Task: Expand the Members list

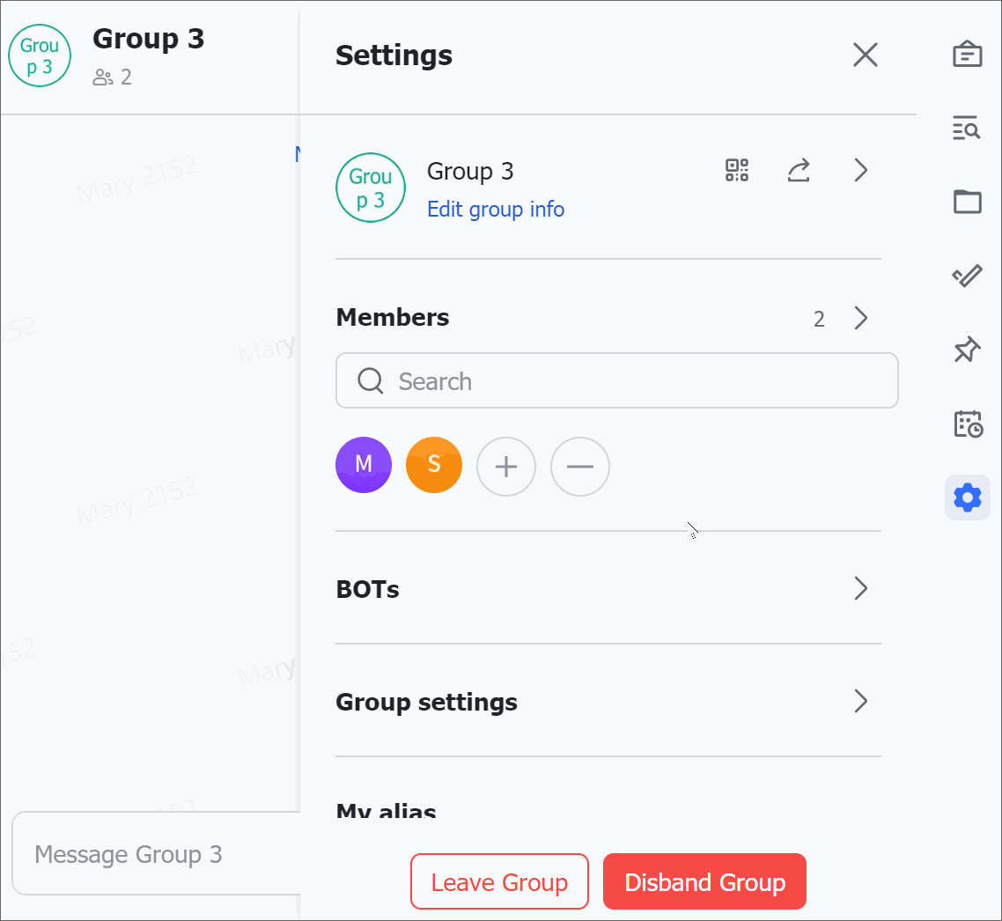Action: coord(860,318)
